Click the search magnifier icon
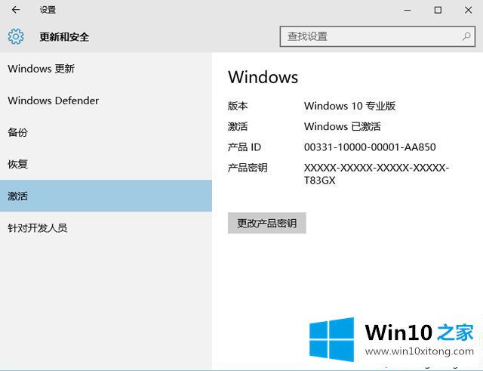Screen dimensions: 483x371 pyautogui.click(x=466, y=36)
